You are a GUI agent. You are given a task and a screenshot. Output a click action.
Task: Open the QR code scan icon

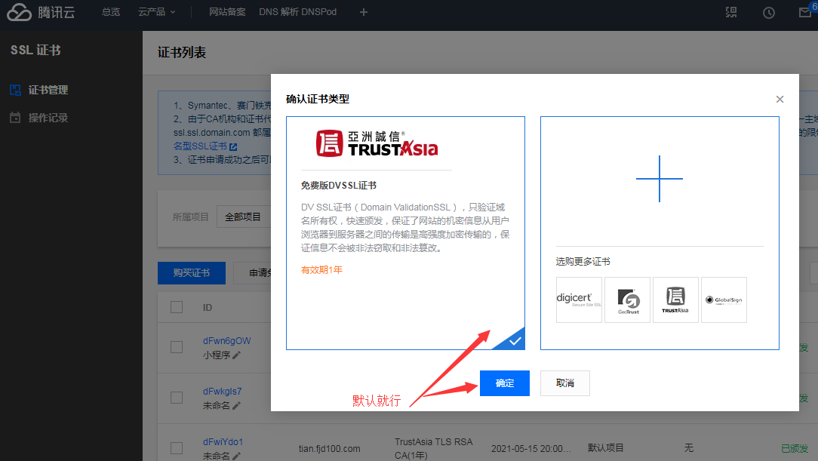pyautogui.click(x=731, y=12)
